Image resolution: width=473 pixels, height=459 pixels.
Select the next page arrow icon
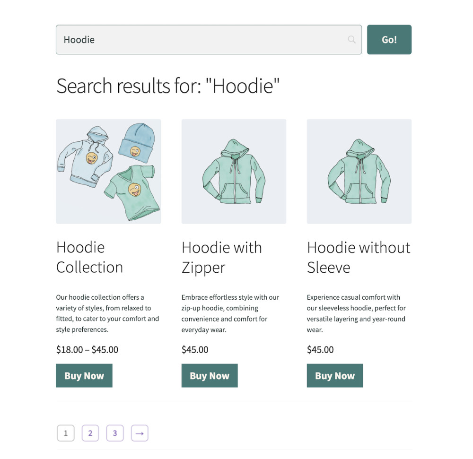(x=139, y=433)
